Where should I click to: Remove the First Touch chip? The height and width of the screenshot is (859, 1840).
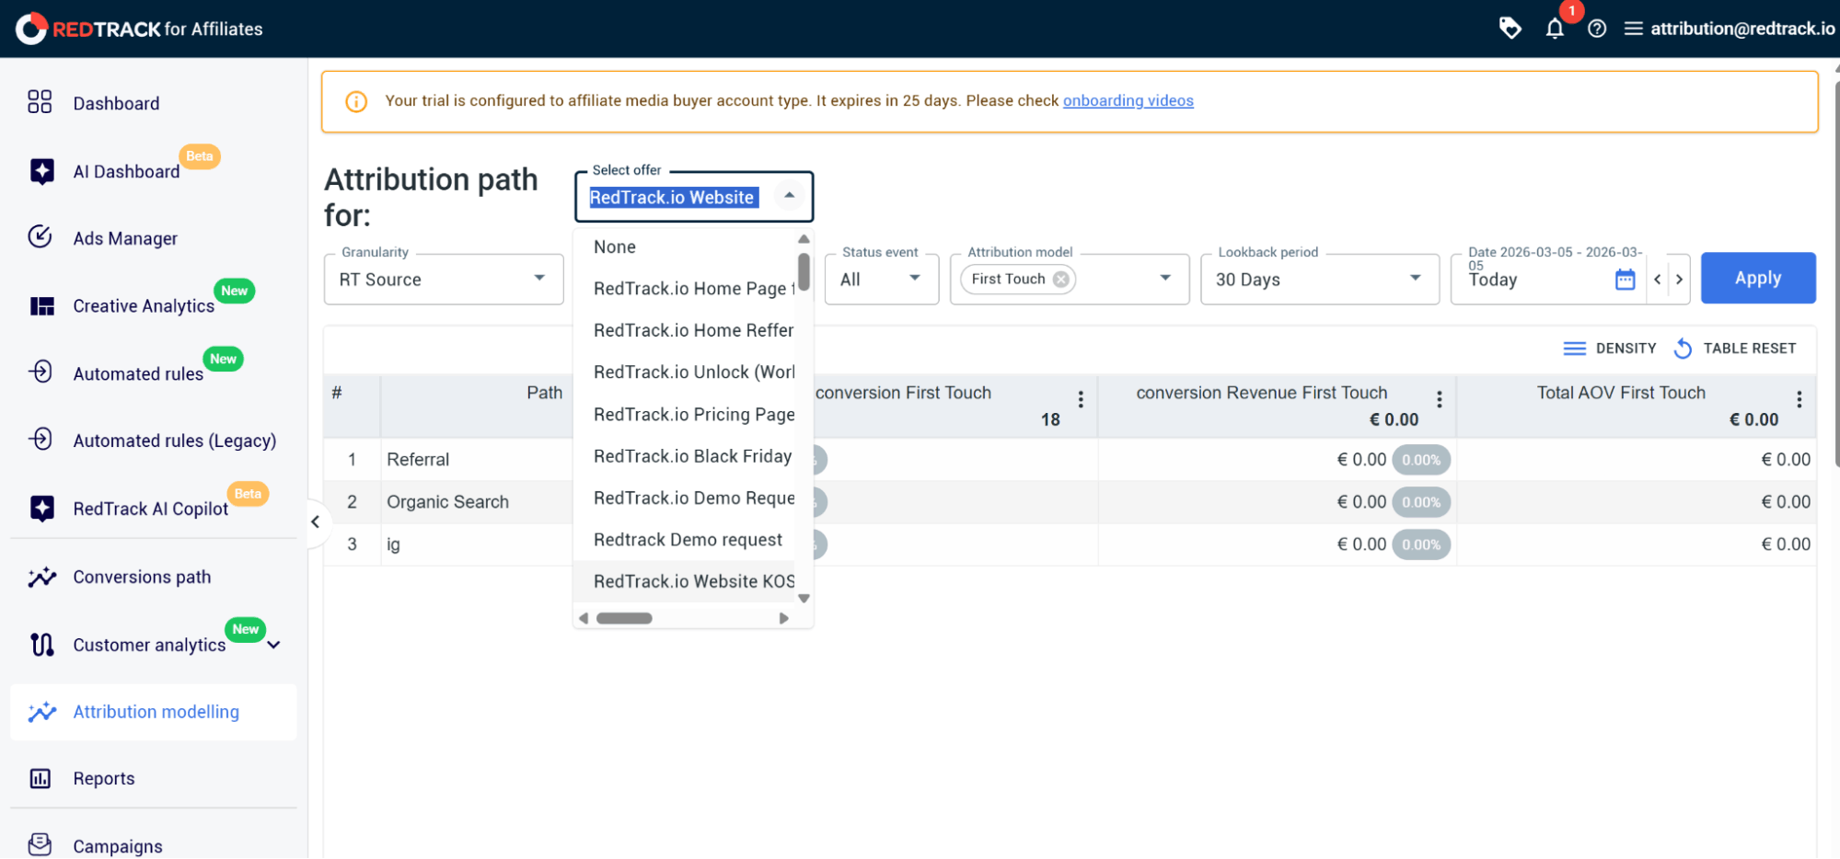[1061, 279]
